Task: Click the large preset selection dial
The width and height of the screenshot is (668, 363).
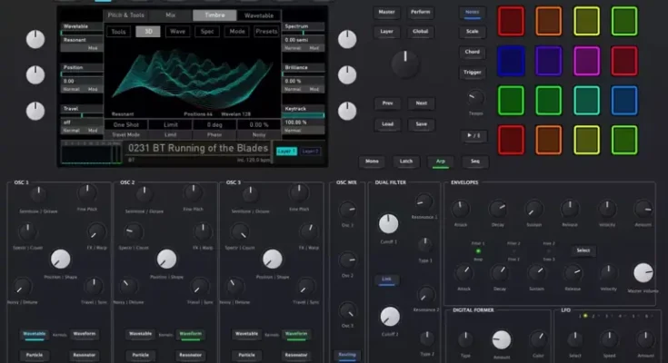Action: point(405,64)
